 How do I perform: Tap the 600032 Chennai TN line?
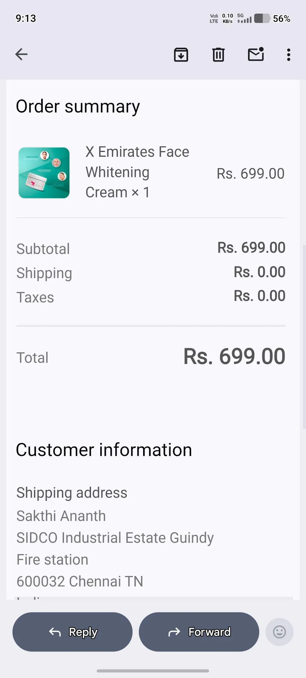80,581
